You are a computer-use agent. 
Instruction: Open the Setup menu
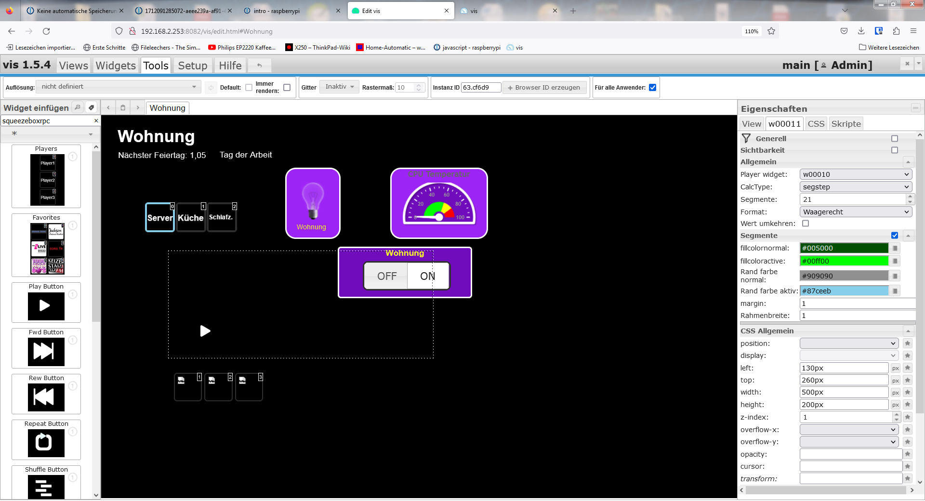[x=193, y=66]
